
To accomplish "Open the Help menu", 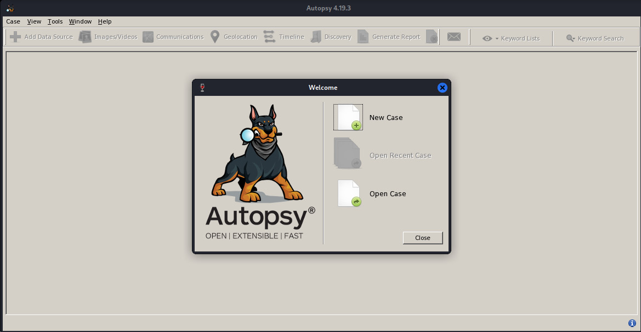I will tap(105, 21).
